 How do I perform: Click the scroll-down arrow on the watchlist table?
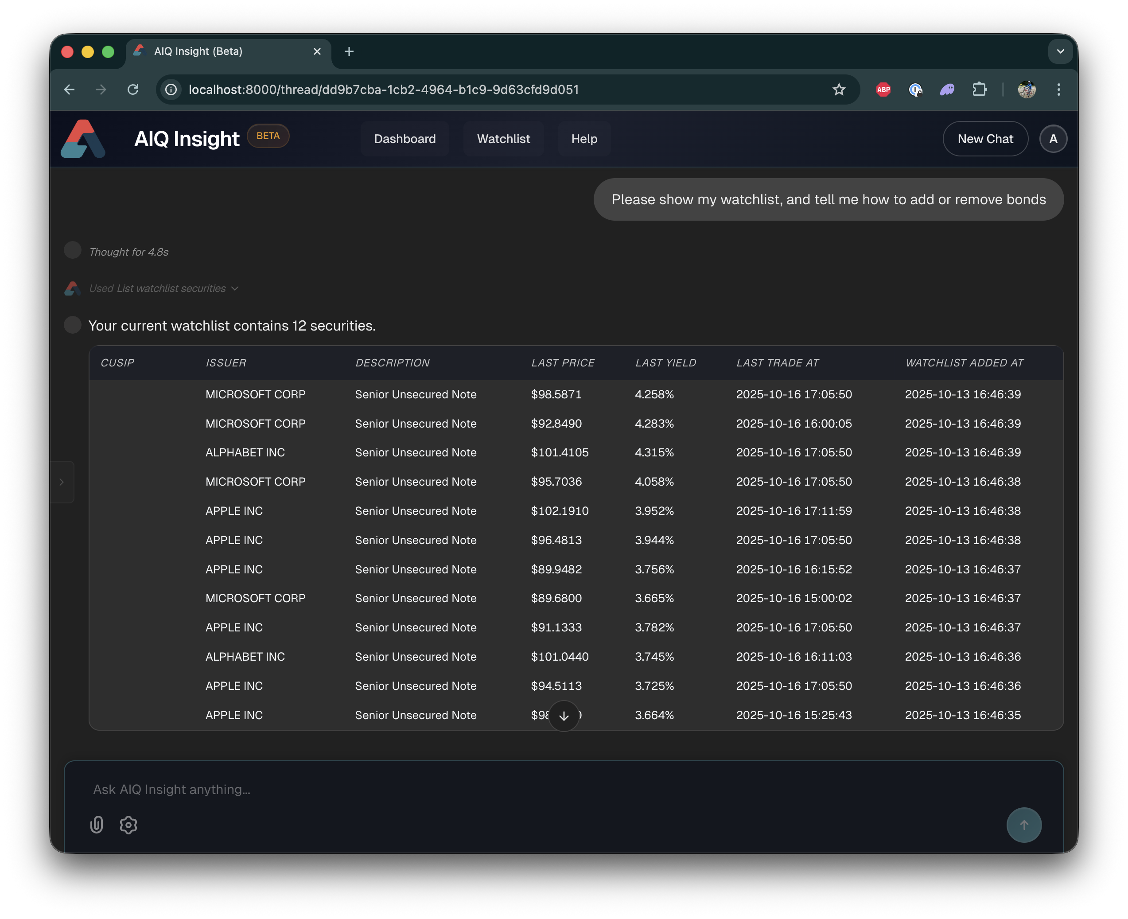tap(564, 716)
